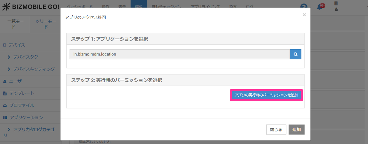Open アプリケーション in the sidebar
Image resolution: width=368 pixels, height=144 pixels.
pos(26,117)
